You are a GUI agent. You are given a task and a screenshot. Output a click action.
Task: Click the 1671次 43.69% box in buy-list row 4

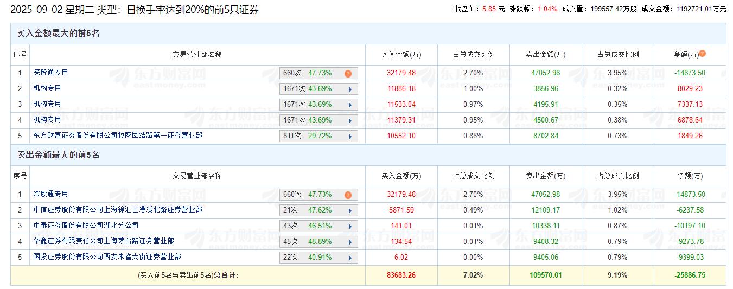(313, 120)
